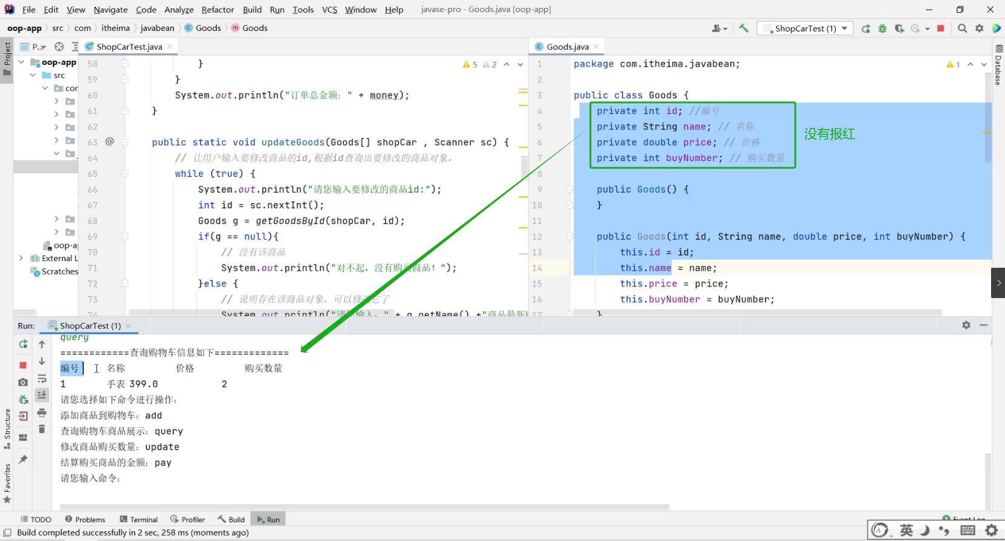Toggle the Database tool window
This screenshot has height=541, width=1005.
click(x=998, y=65)
